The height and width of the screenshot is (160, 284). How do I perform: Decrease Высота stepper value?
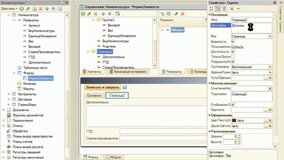(x=239, y=143)
